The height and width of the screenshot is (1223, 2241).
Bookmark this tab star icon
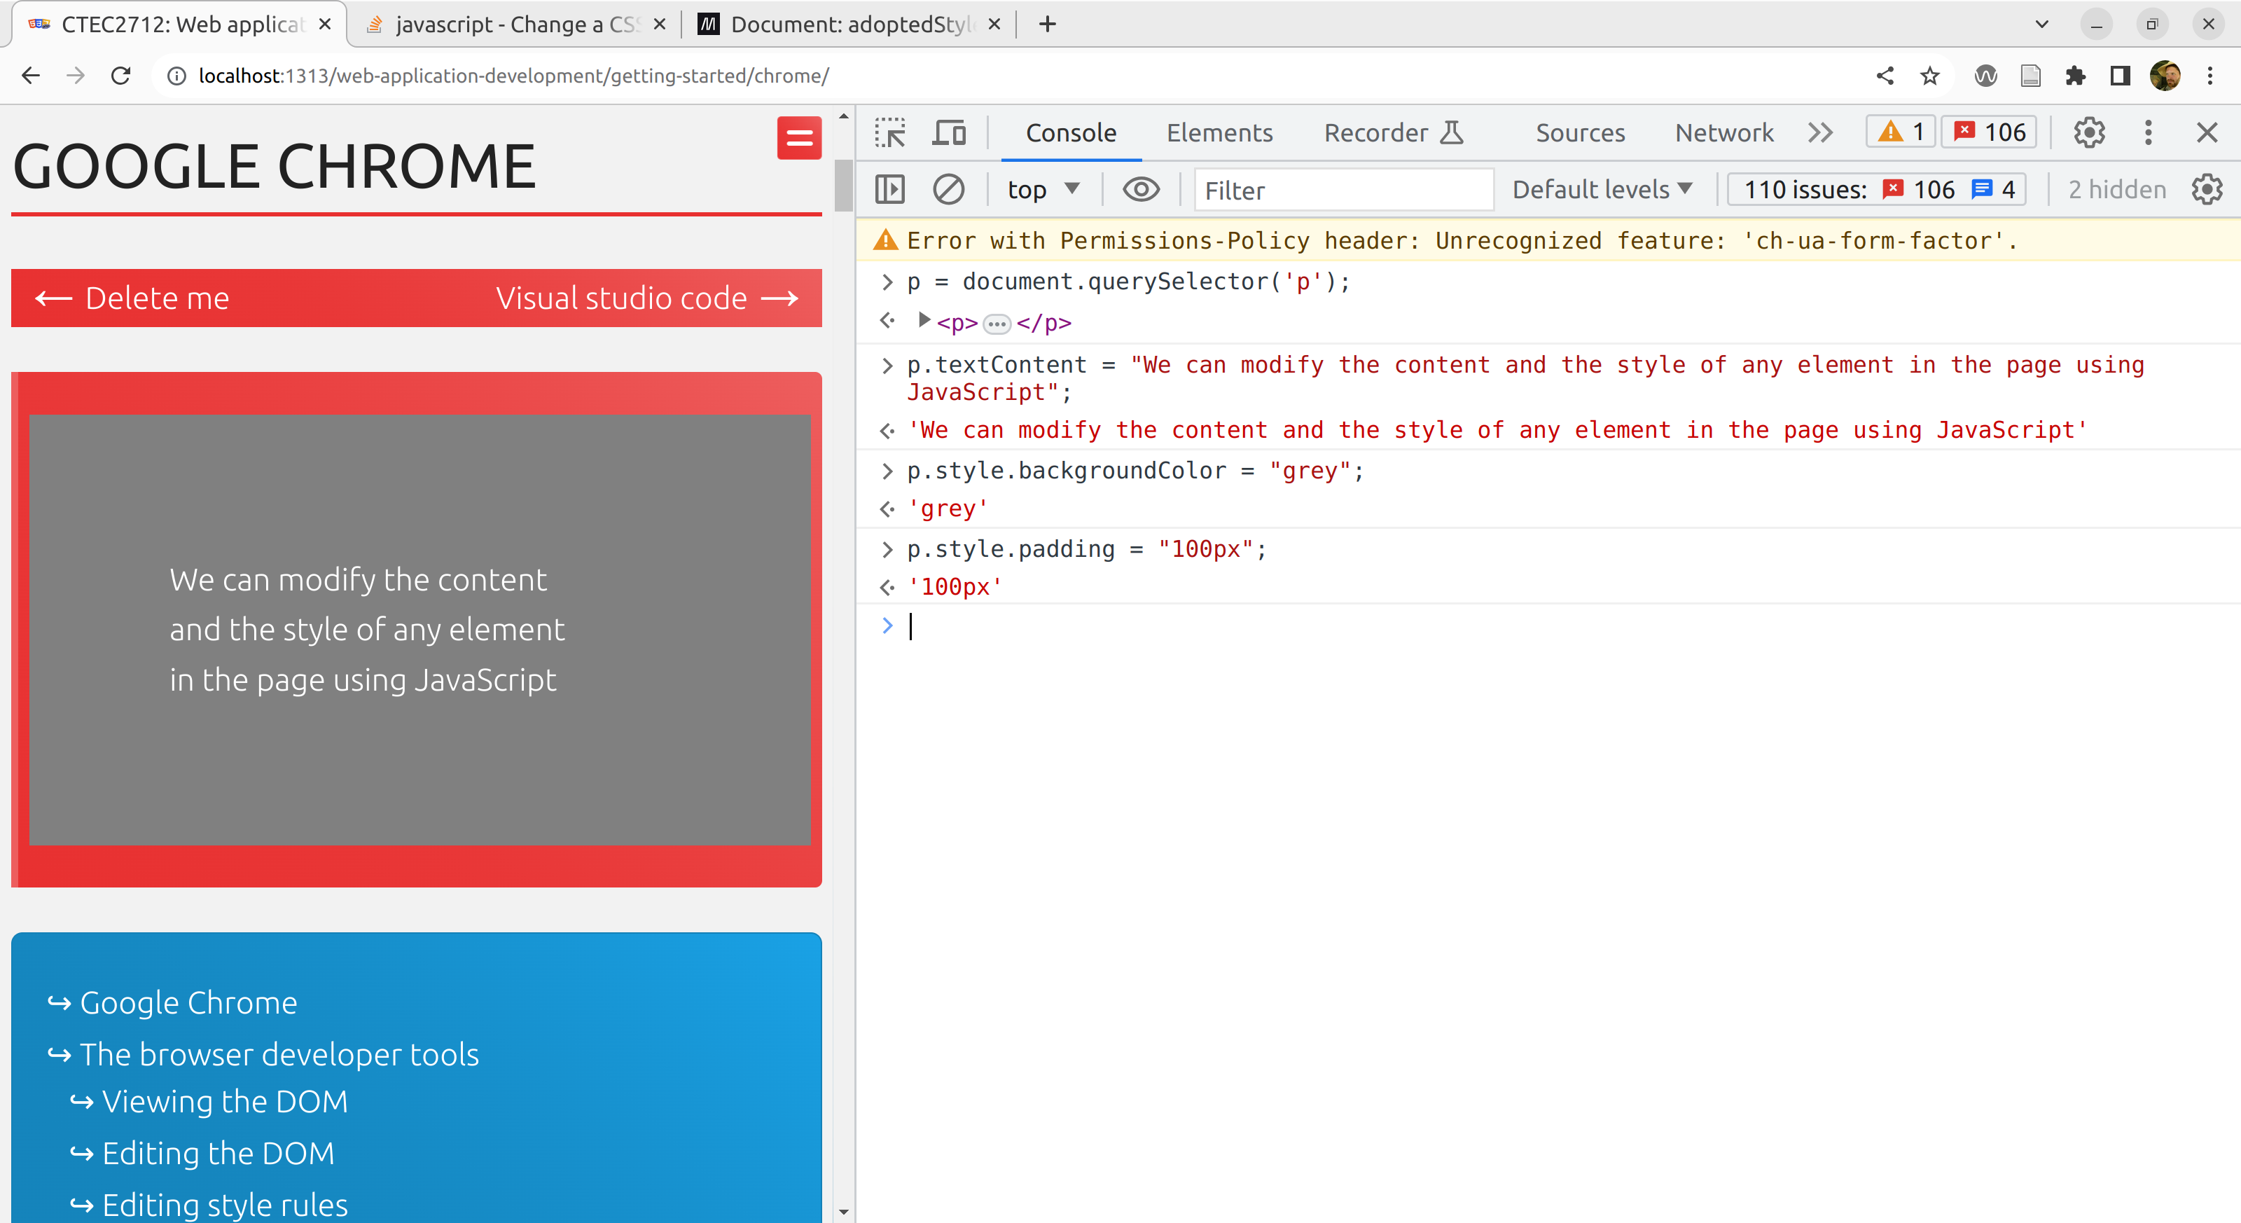pyautogui.click(x=1929, y=76)
